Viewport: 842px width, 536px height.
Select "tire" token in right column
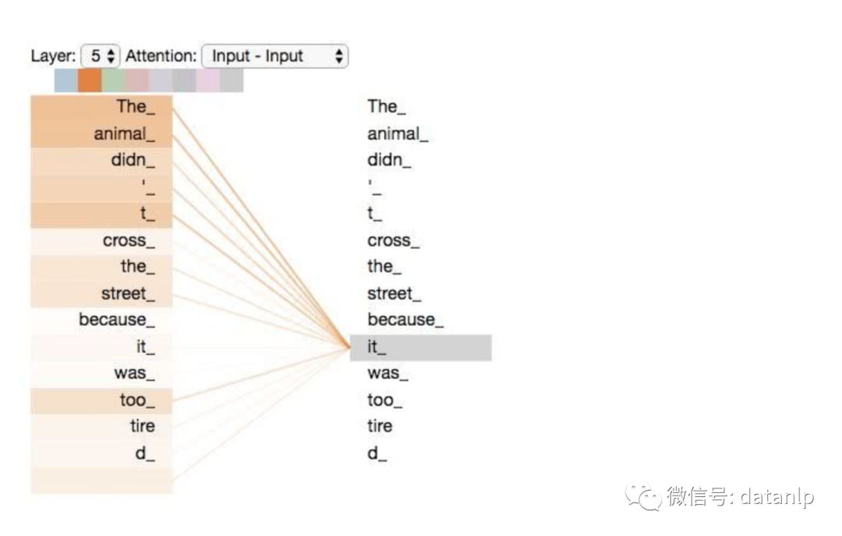pyautogui.click(x=380, y=427)
